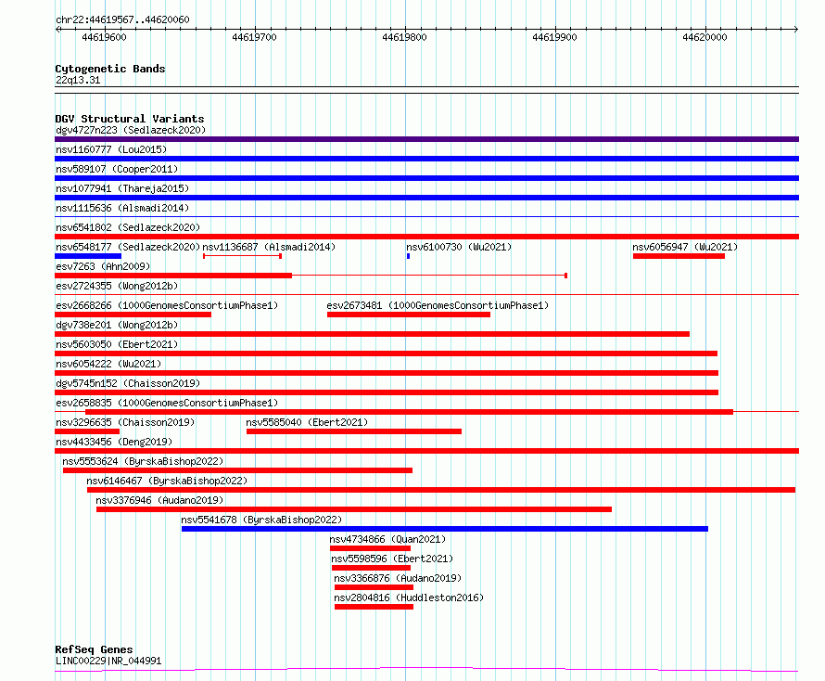Open the esv7263 (Ahn2009) label
Viewport: 825px width, 681px height.
103,266
